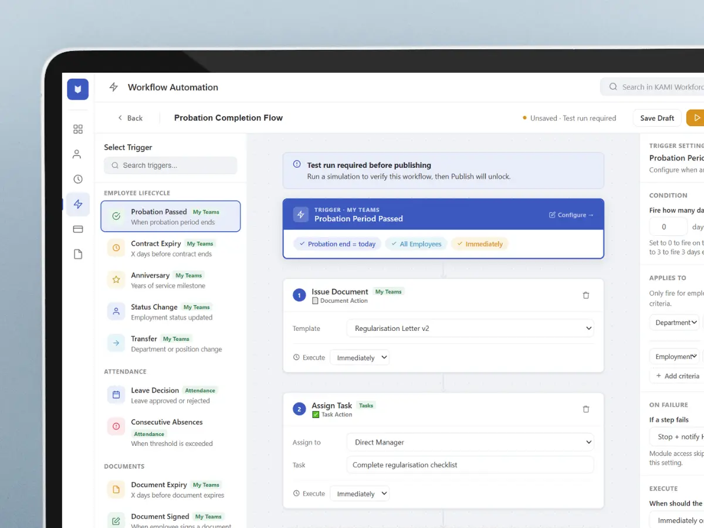Open the people icon in sidebar
704x528 pixels.
pos(77,154)
